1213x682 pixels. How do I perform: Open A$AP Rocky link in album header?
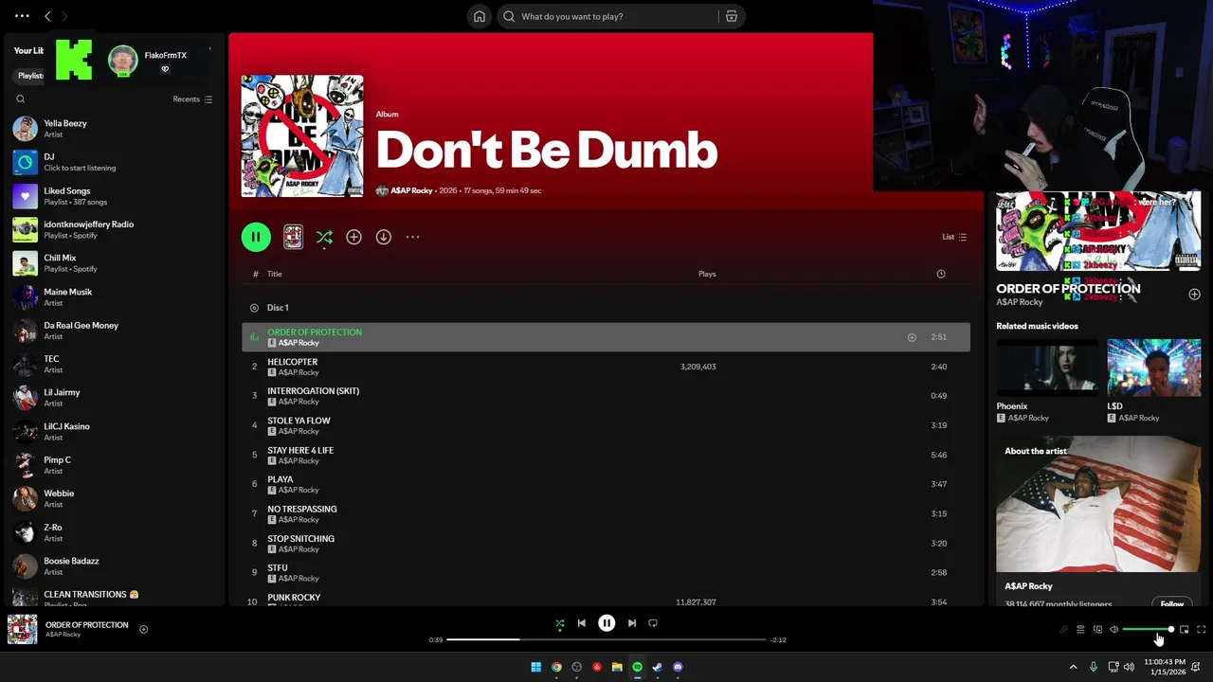point(411,190)
